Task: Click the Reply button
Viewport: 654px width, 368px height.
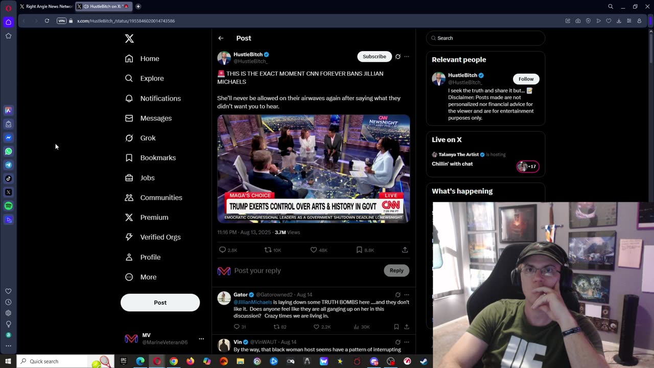Action: [x=396, y=270]
